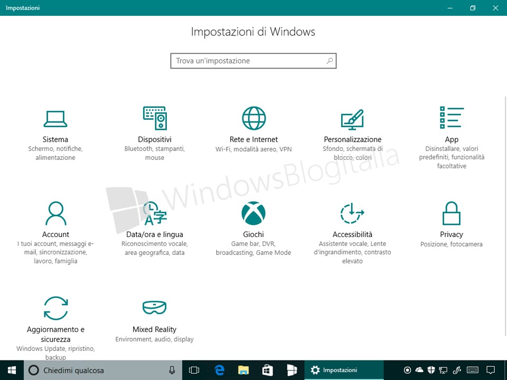Screen dimensions: 507x380
Task: Open the network tray icon
Action: click(443, 370)
